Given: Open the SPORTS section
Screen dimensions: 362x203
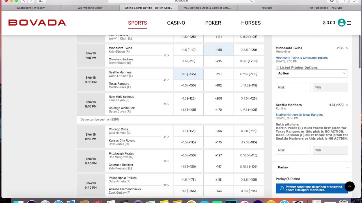Looking at the screenshot, I should click(x=137, y=23).
